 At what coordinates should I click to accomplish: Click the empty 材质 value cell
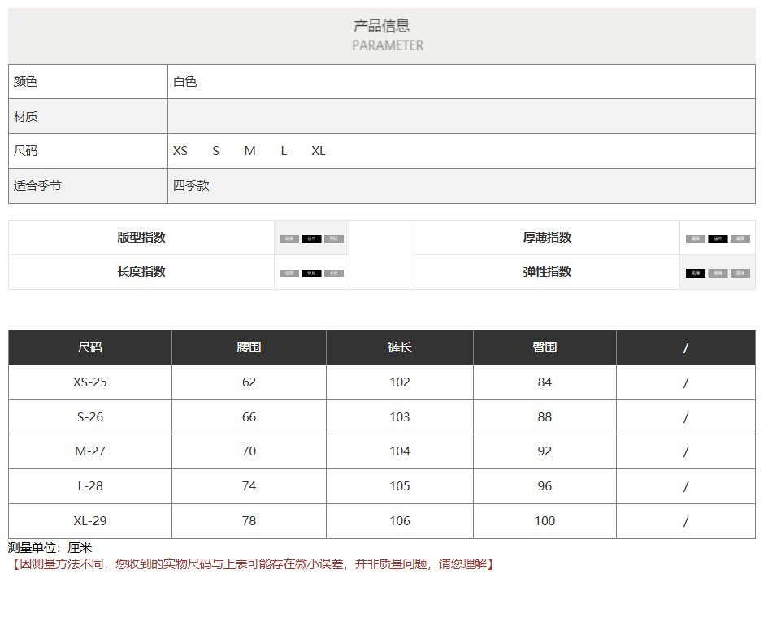[x=461, y=117]
